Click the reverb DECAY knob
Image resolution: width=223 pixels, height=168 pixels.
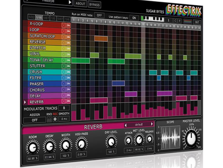click(x=50, y=146)
